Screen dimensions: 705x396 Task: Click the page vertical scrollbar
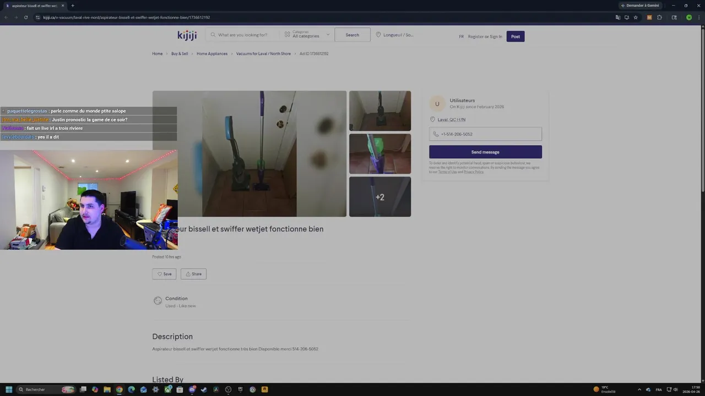703,110
